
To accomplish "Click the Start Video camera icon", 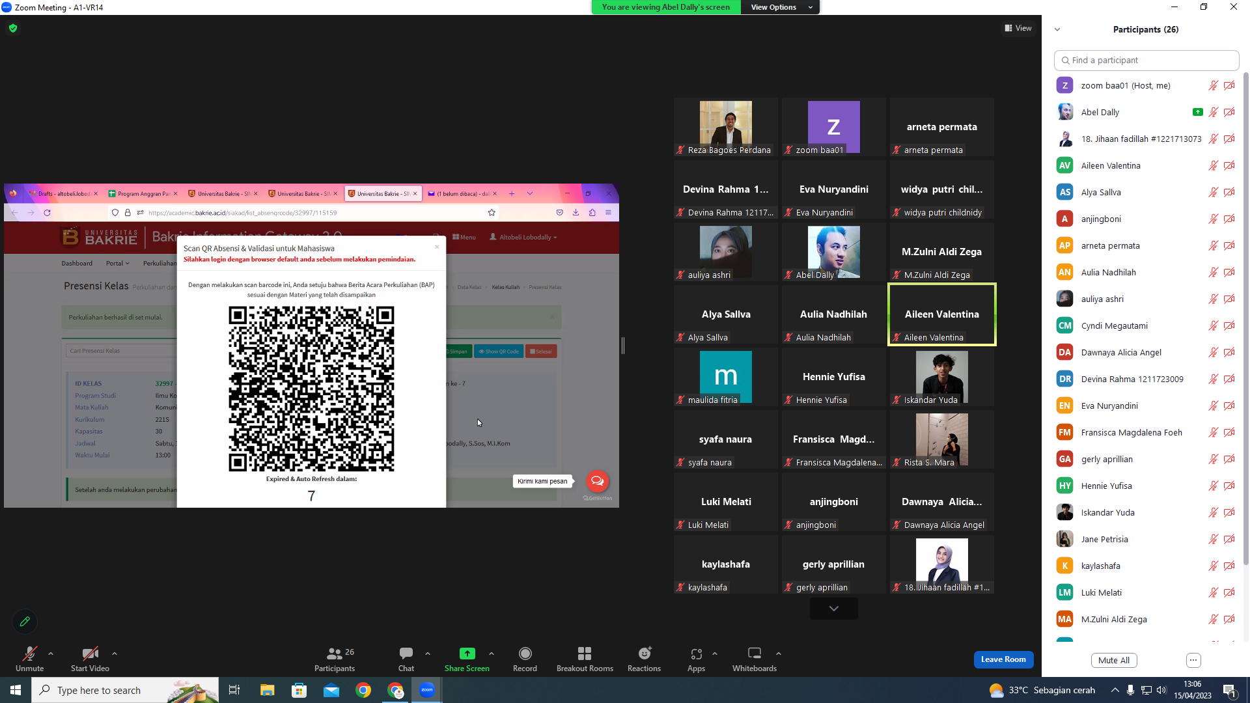I will tap(90, 654).
